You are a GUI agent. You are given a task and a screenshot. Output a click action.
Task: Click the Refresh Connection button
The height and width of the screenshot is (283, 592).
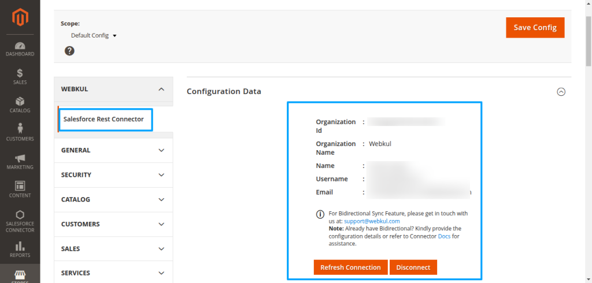[x=350, y=267]
